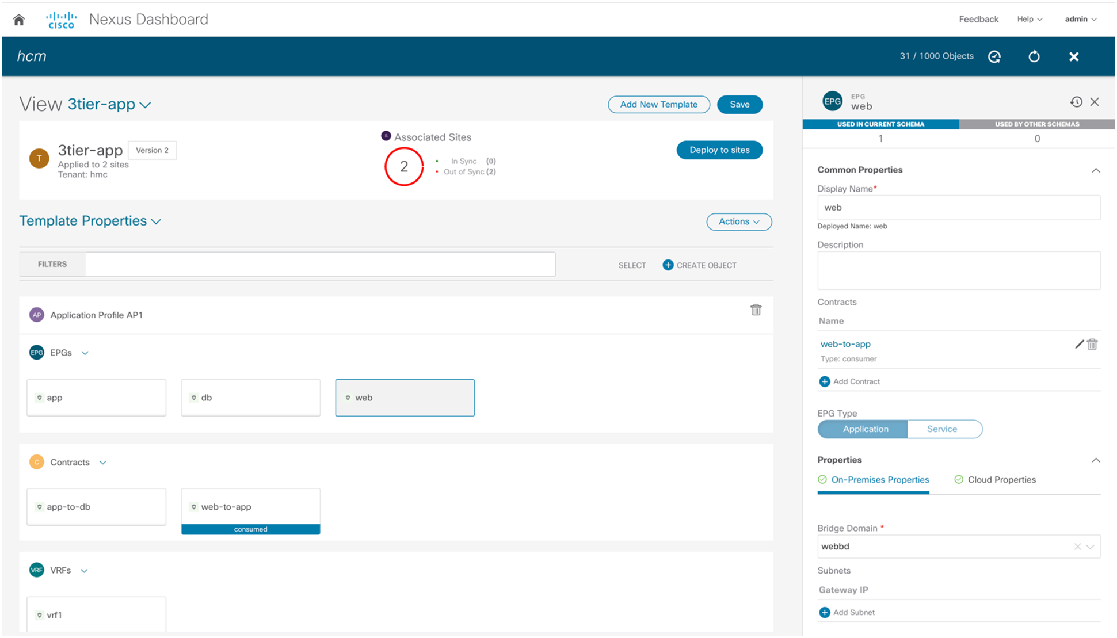Close the web EPG properties panel

1095,102
